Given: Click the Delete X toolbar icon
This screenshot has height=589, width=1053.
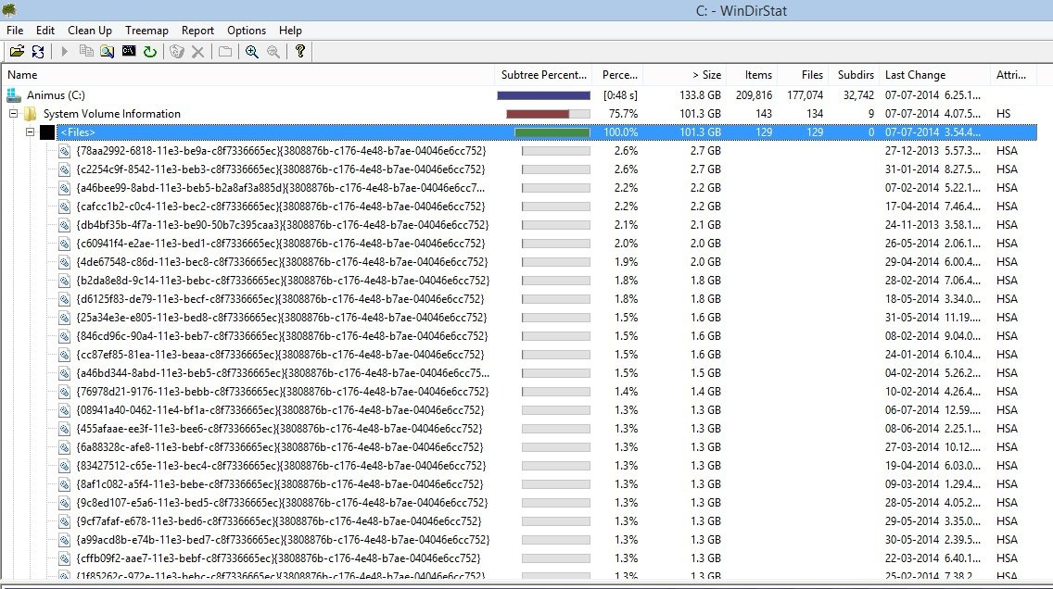Looking at the screenshot, I should (x=197, y=52).
